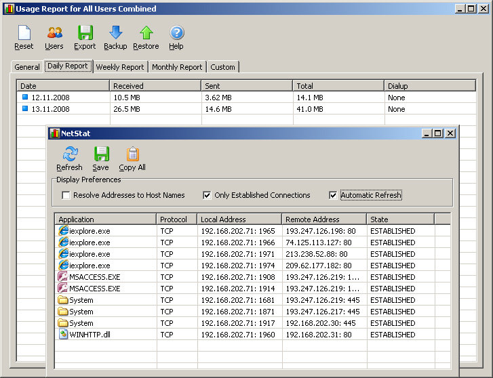Viewport: 493px width, 378px height.
Task: Sort NetStat by Application column header
Action: click(x=106, y=219)
